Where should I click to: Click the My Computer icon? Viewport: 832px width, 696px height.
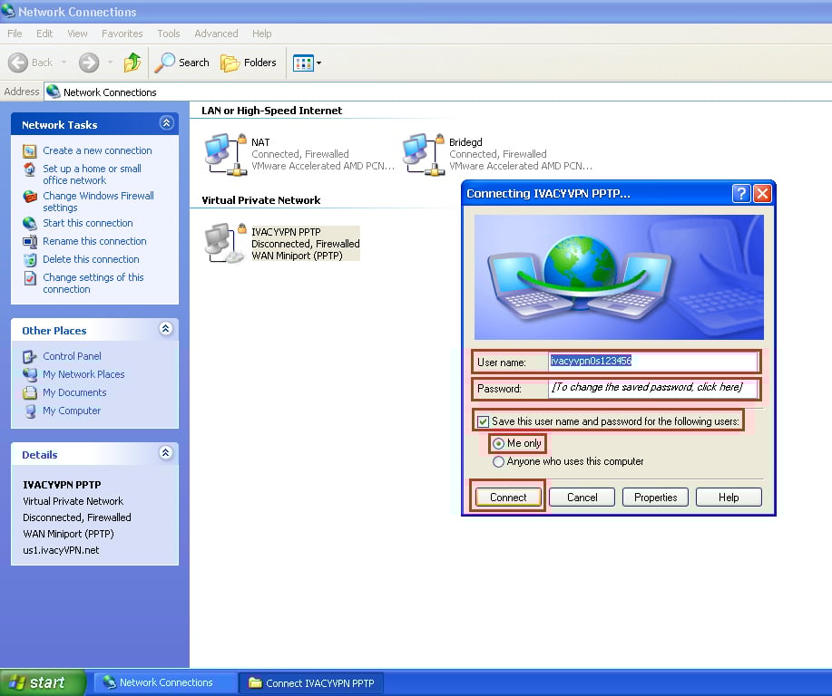coord(30,411)
